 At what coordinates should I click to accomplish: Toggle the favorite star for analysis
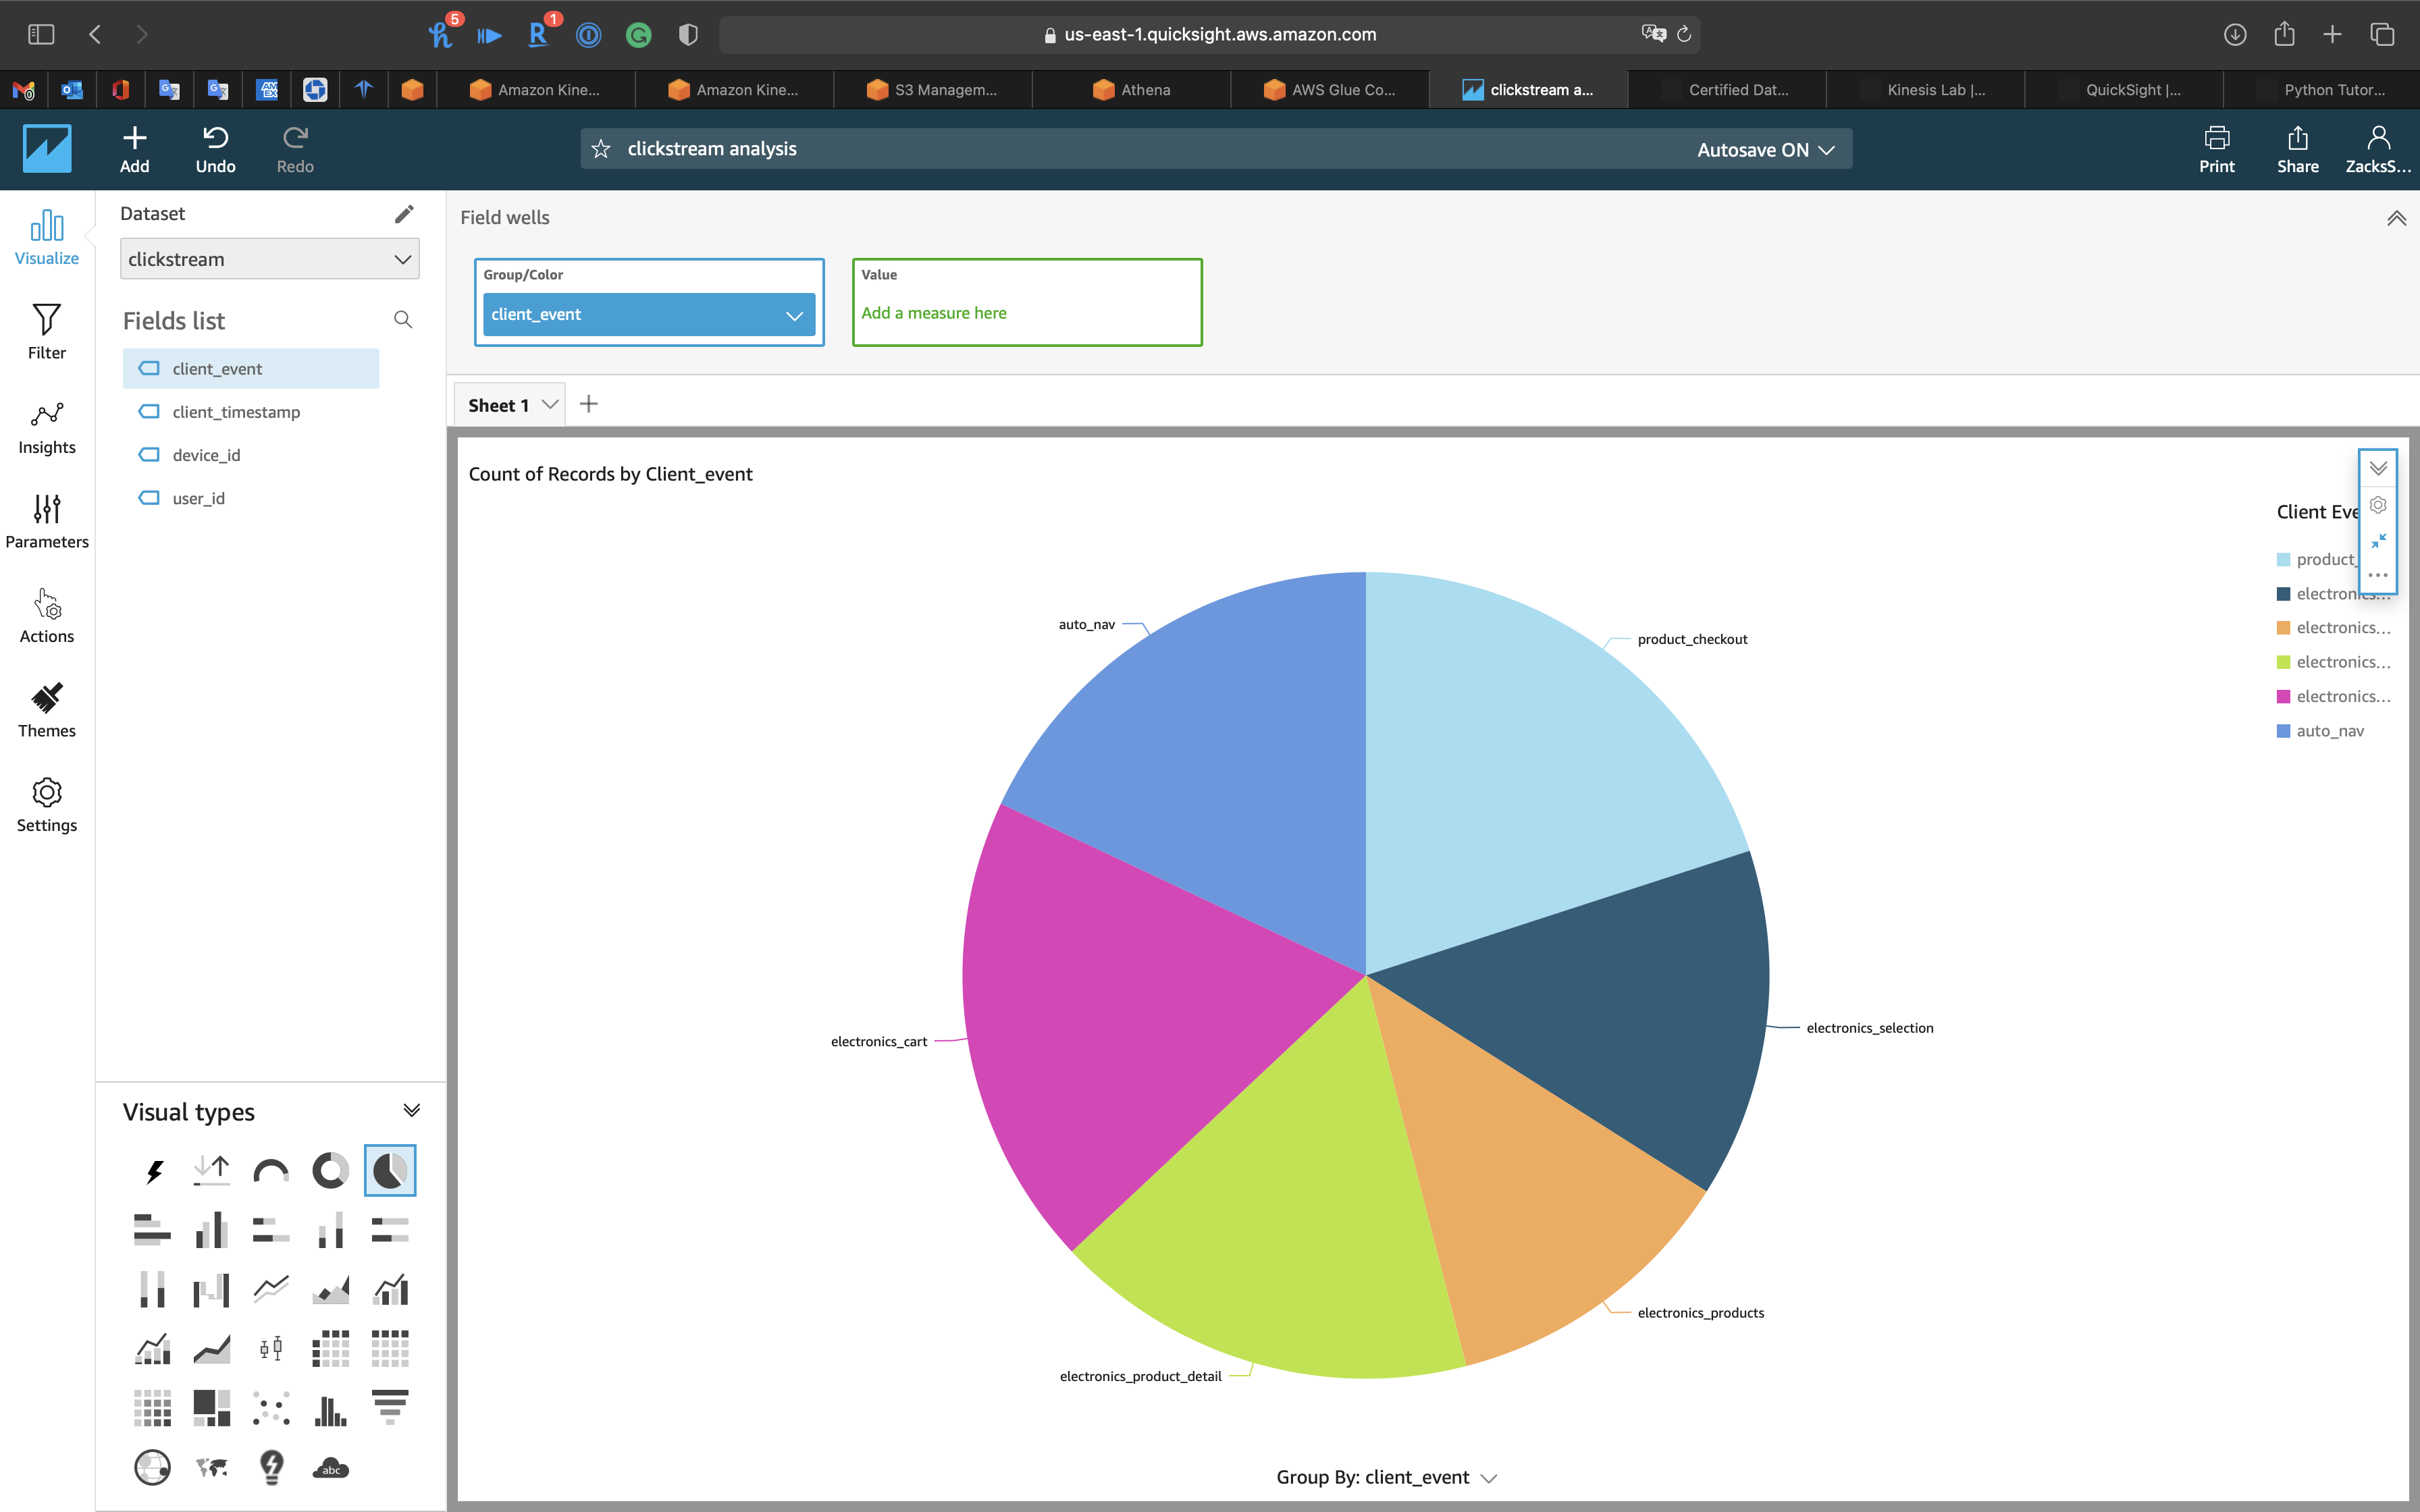tap(601, 149)
